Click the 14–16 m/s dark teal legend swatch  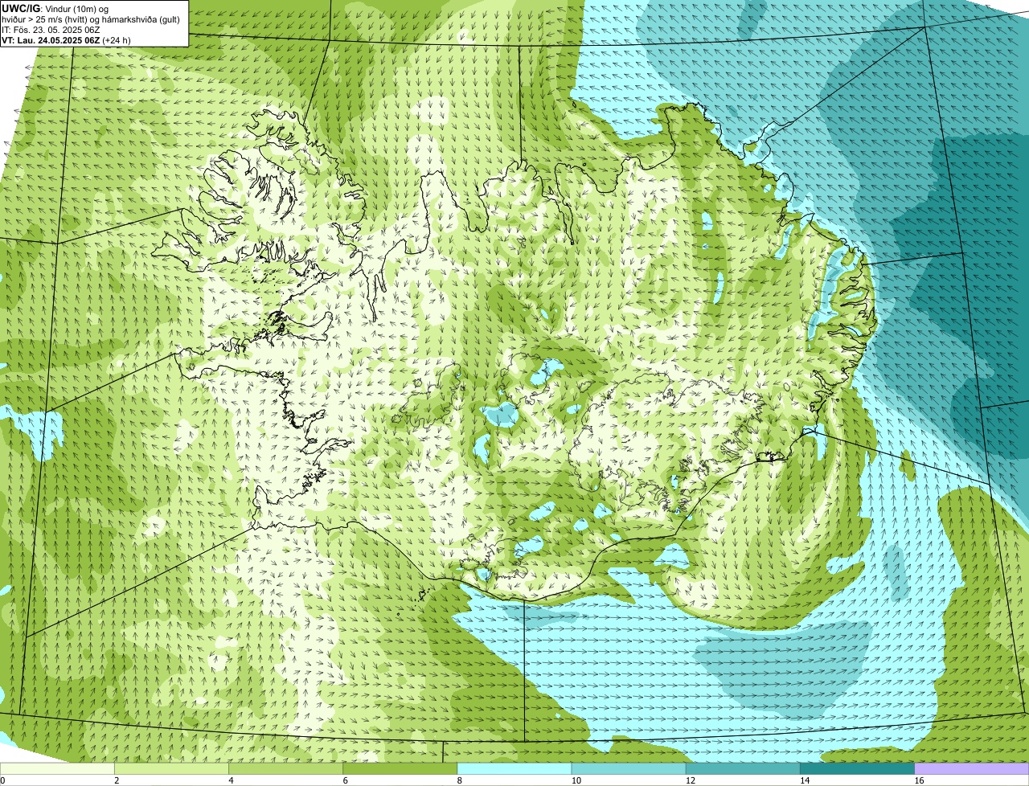point(857,769)
